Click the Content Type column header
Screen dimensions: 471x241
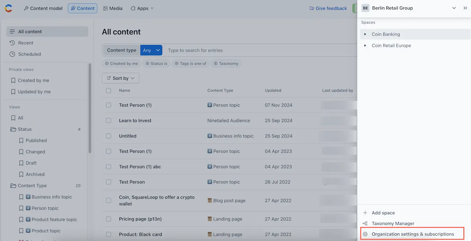220,91
